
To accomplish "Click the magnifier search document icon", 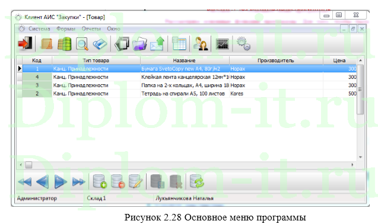I will 82,44.
